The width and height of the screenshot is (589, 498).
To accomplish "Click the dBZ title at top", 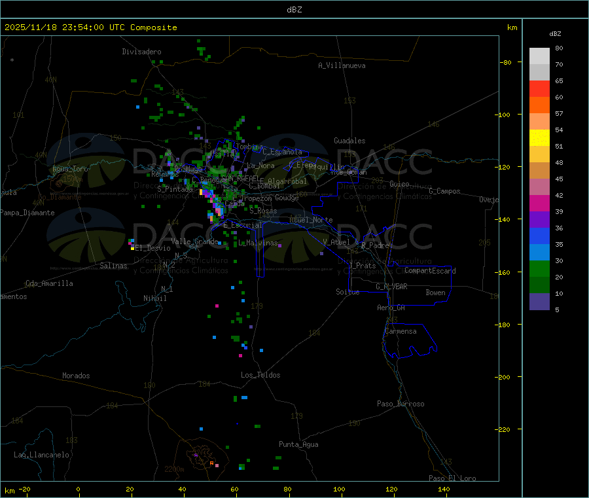I will tap(294, 10).
